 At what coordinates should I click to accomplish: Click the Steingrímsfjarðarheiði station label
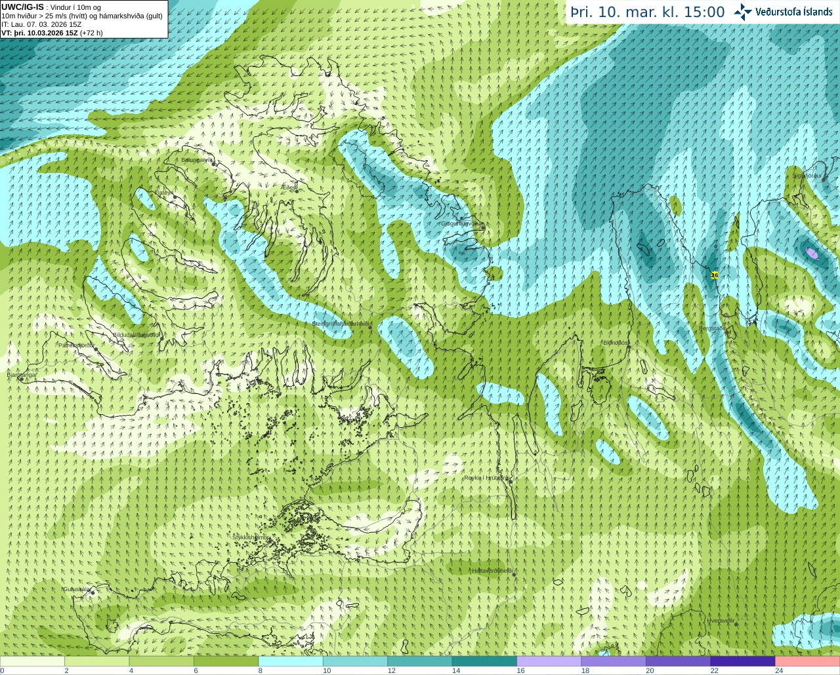341,324
